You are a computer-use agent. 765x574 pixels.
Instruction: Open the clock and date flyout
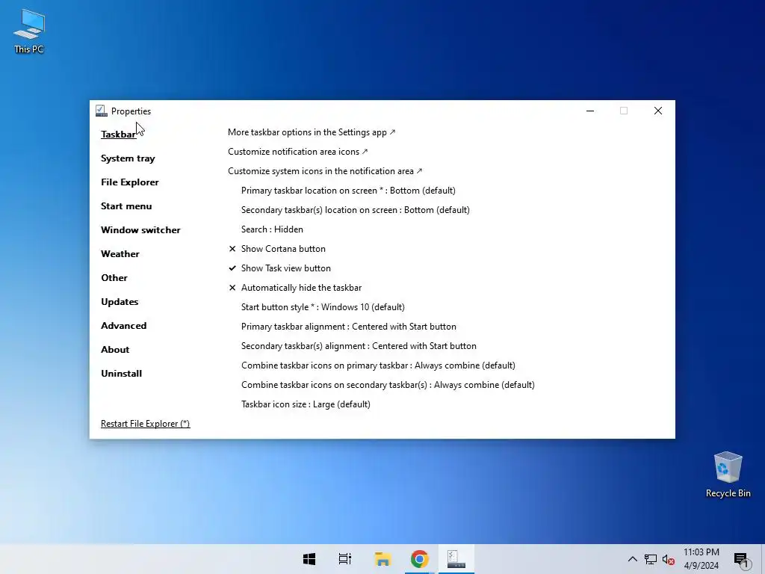point(701,559)
